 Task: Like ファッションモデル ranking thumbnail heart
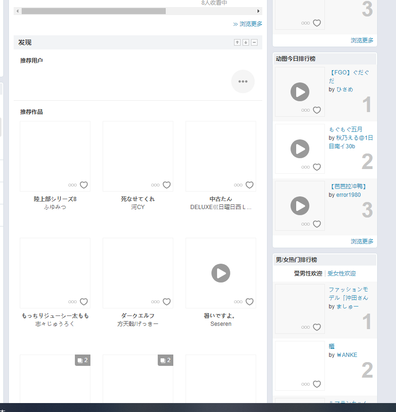[x=317, y=327]
